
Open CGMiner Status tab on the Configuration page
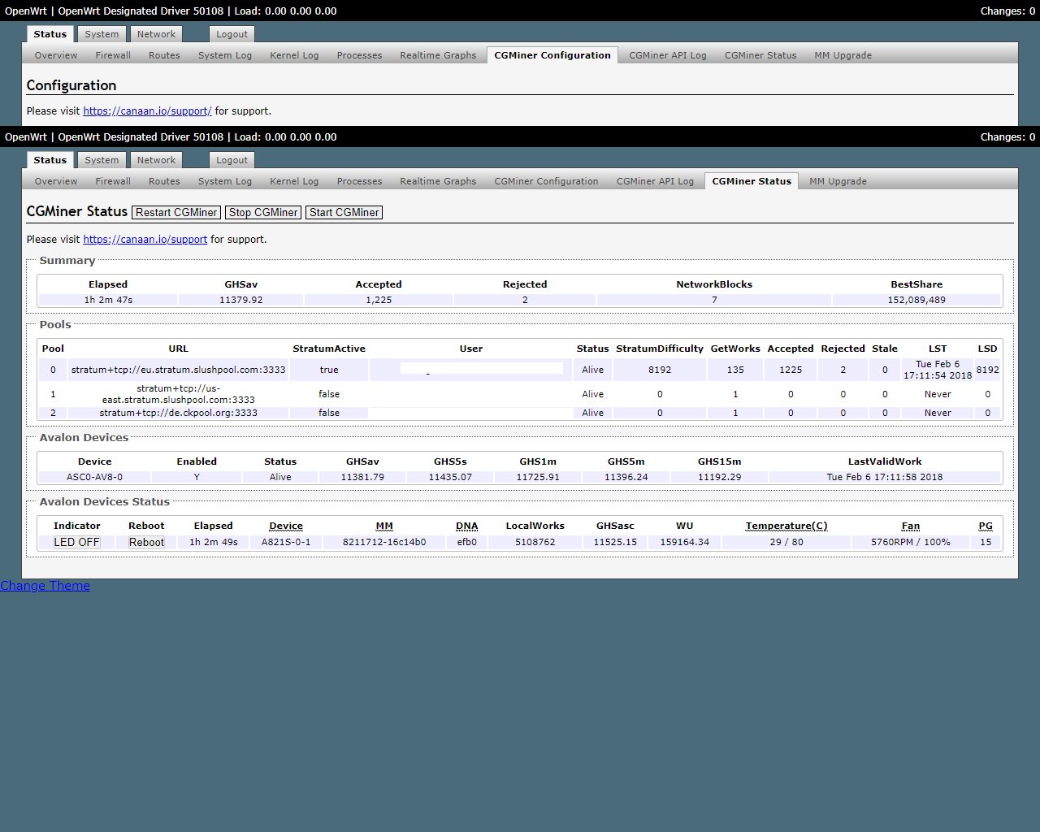click(760, 55)
